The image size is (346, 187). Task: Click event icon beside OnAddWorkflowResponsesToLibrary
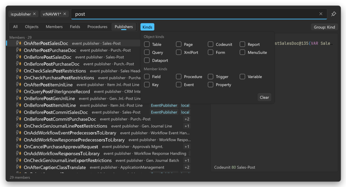pyautogui.click(x=18, y=153)
